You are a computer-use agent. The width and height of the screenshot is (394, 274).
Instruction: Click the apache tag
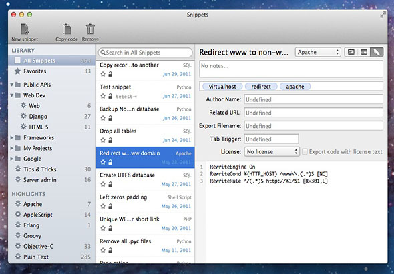[x=295, y=87]
